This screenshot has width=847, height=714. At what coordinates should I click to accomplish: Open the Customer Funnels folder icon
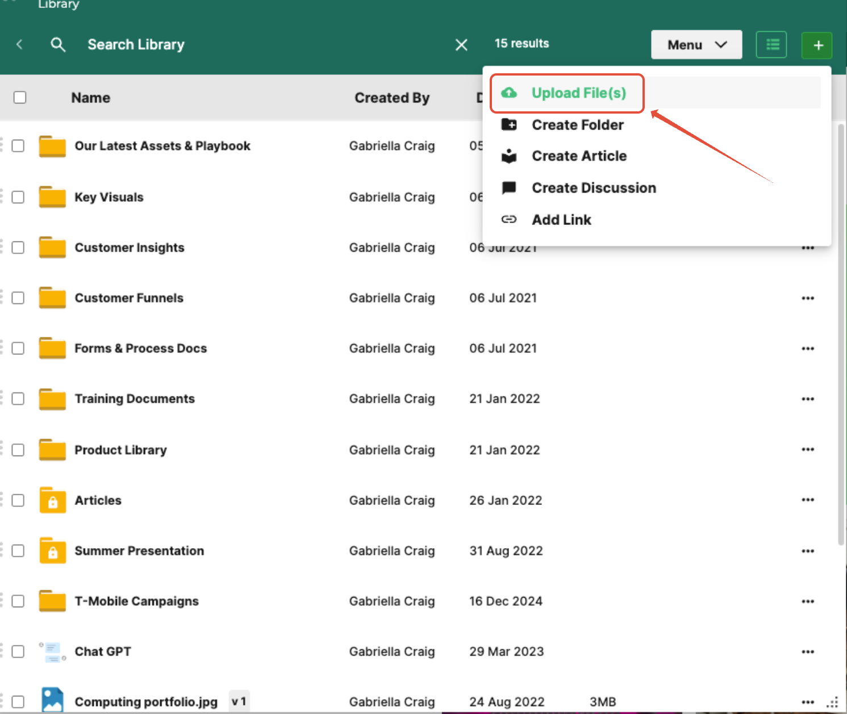pos(52,298)
